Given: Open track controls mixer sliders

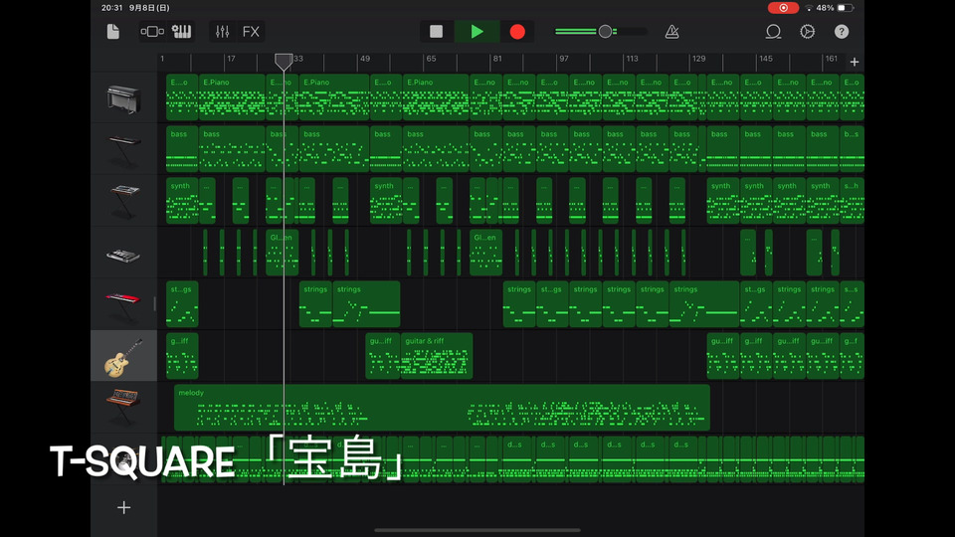Looking at the screenshot, I should [222, 32].
